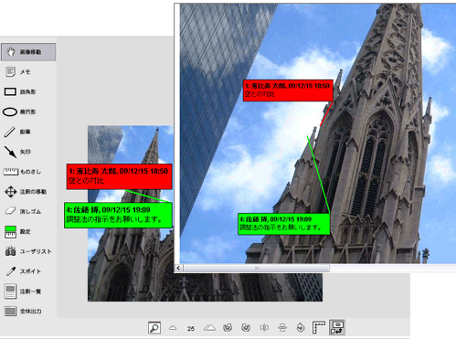Select the 画像移動 hand tool
The width and height of the screenshot is (456, 339).
pyautogui.click(x=28, y=52)
